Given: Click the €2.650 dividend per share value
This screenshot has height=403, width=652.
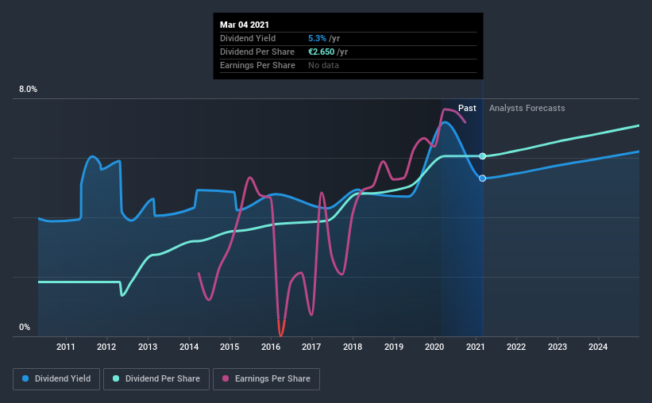Looking at the screenshot, I should pos(321,52).
